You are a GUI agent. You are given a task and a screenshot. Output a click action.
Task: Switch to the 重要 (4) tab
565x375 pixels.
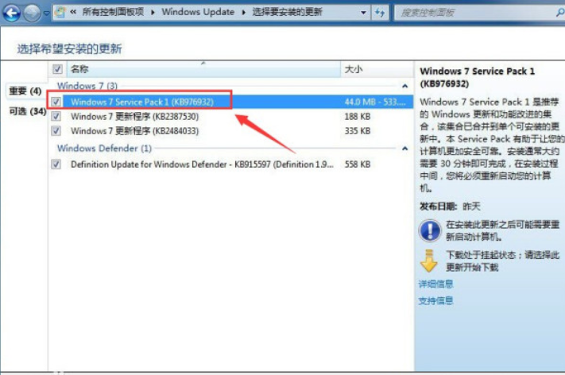[x=25, y=91]
